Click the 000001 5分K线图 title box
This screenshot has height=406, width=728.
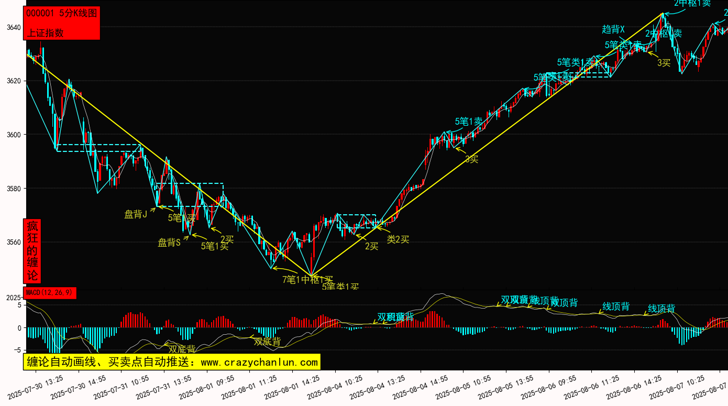(x=61, y=14)
